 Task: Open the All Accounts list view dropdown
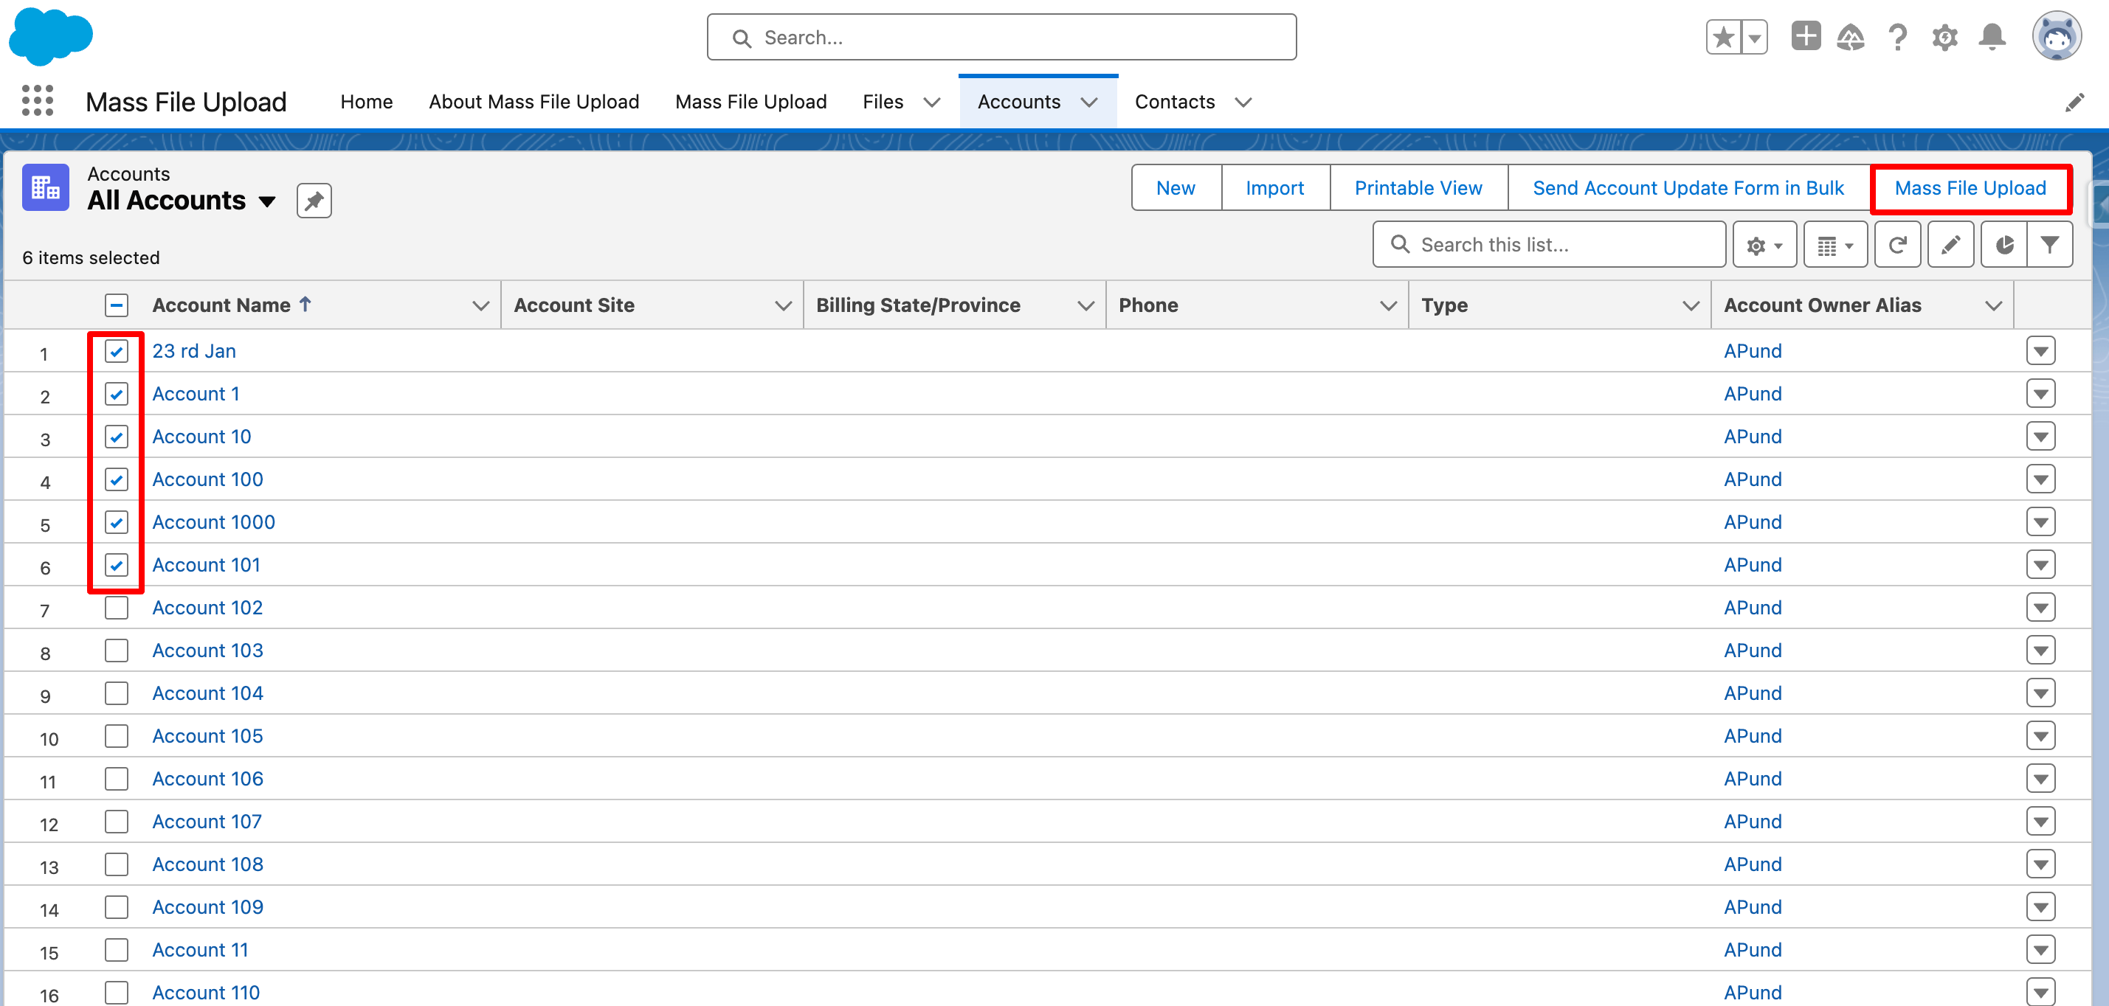pyautogui.click(x=267, y=201)
